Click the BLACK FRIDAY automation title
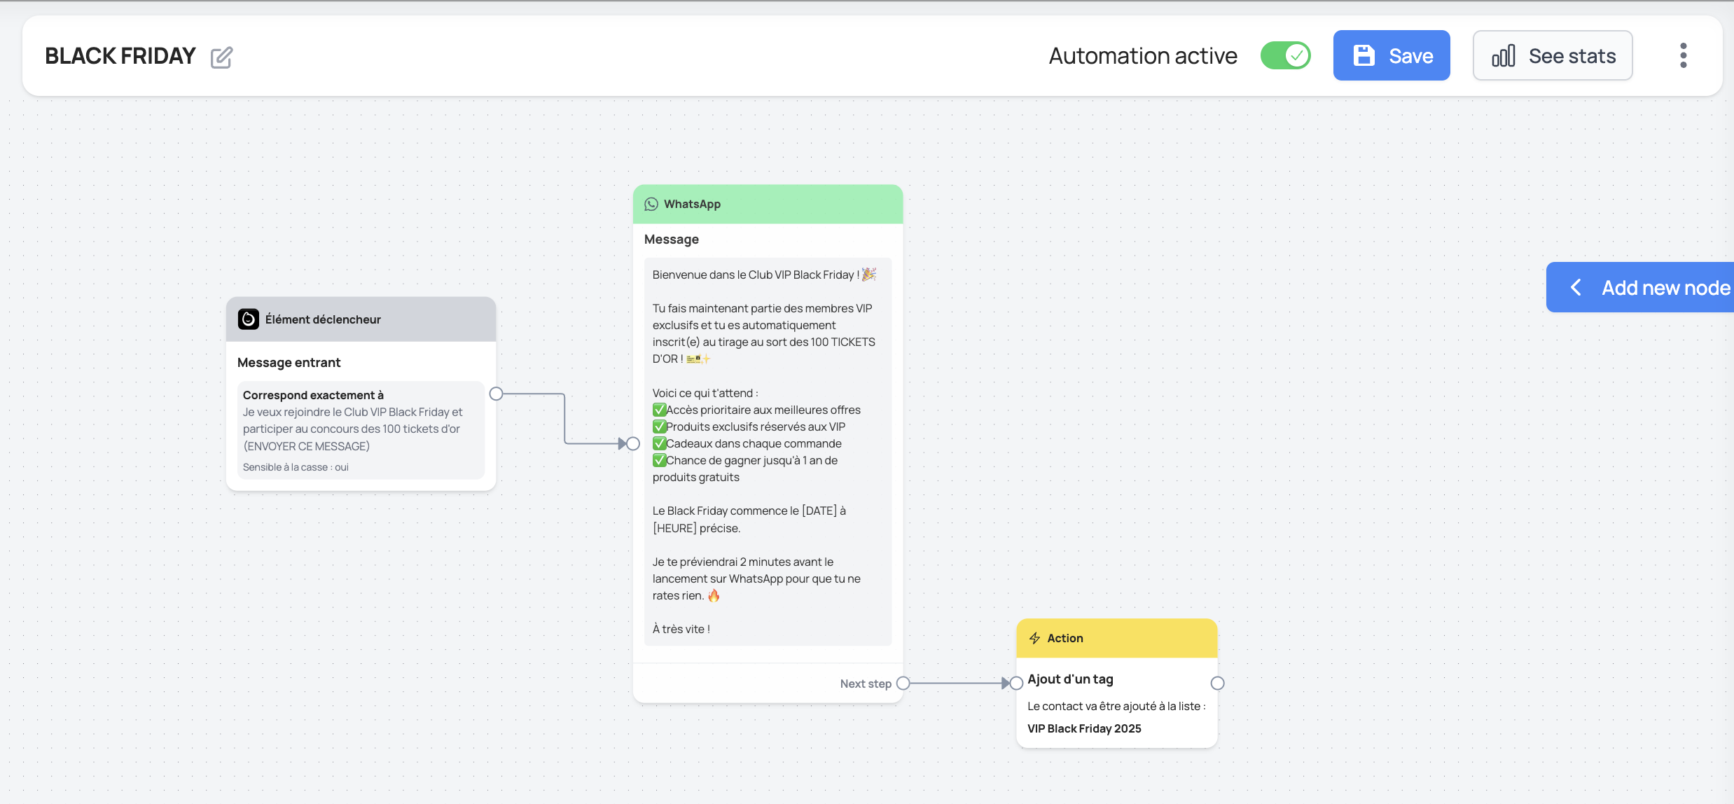 [x=120, y=56]
